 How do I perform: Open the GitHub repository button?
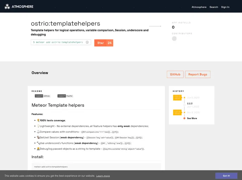(x=175, y=74)
